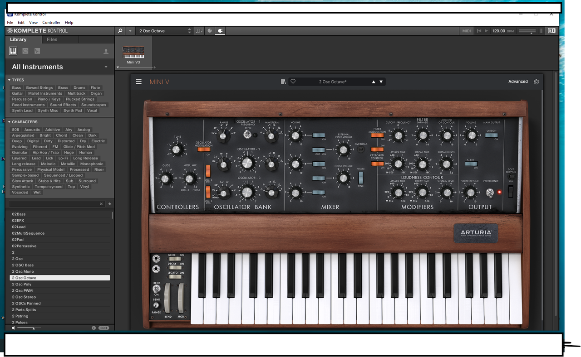Select the Mini V3 instrument thumbnail
The image size is (581, 357).
(x=133, y=53)
